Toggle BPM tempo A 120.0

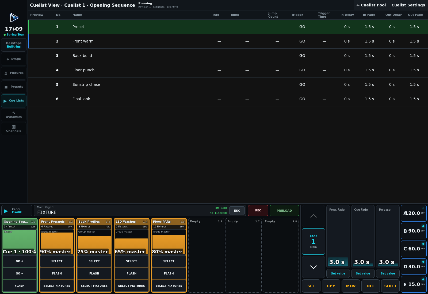[414, 213]
